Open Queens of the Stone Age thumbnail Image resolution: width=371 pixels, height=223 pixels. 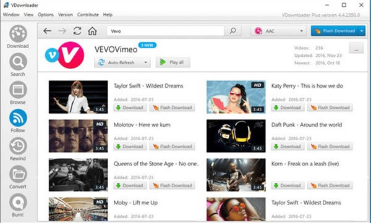[79, 175]
